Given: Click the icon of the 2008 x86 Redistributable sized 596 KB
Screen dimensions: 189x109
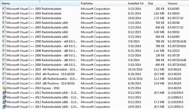Looking at the screenshot, I should [4, 60].
